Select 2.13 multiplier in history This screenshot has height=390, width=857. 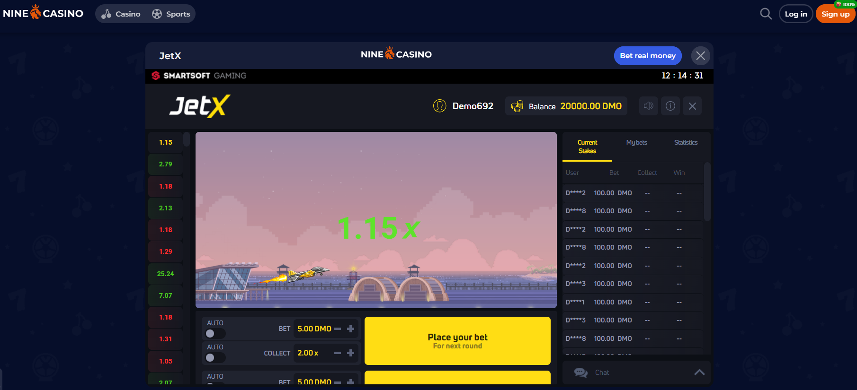point(165,208)
